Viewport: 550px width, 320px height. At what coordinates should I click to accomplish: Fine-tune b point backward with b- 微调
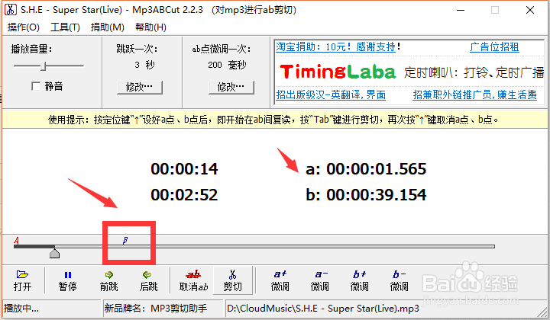(x=400, y=280)
